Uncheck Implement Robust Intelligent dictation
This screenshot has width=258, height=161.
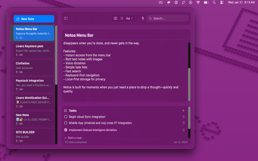coord(66,130)
